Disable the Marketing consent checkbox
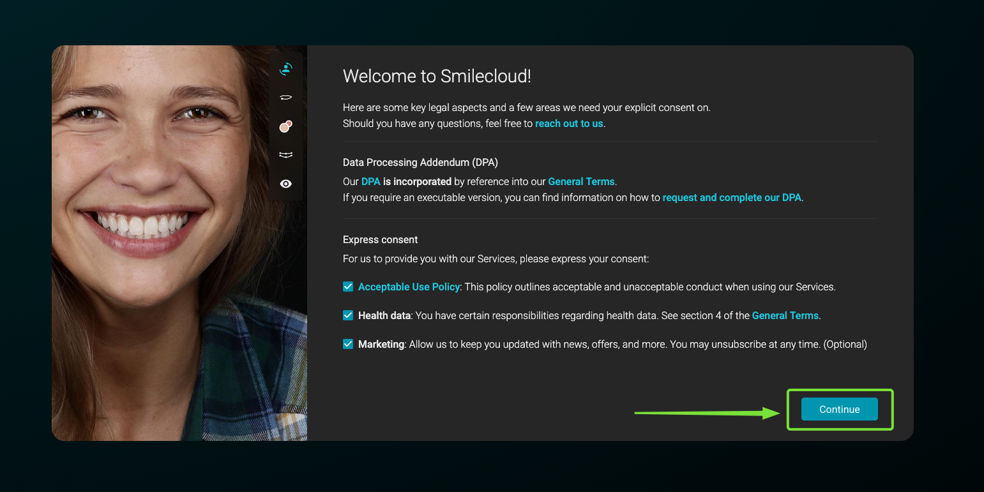The width and height of the screenshot is (984, 492). [348, 344]
